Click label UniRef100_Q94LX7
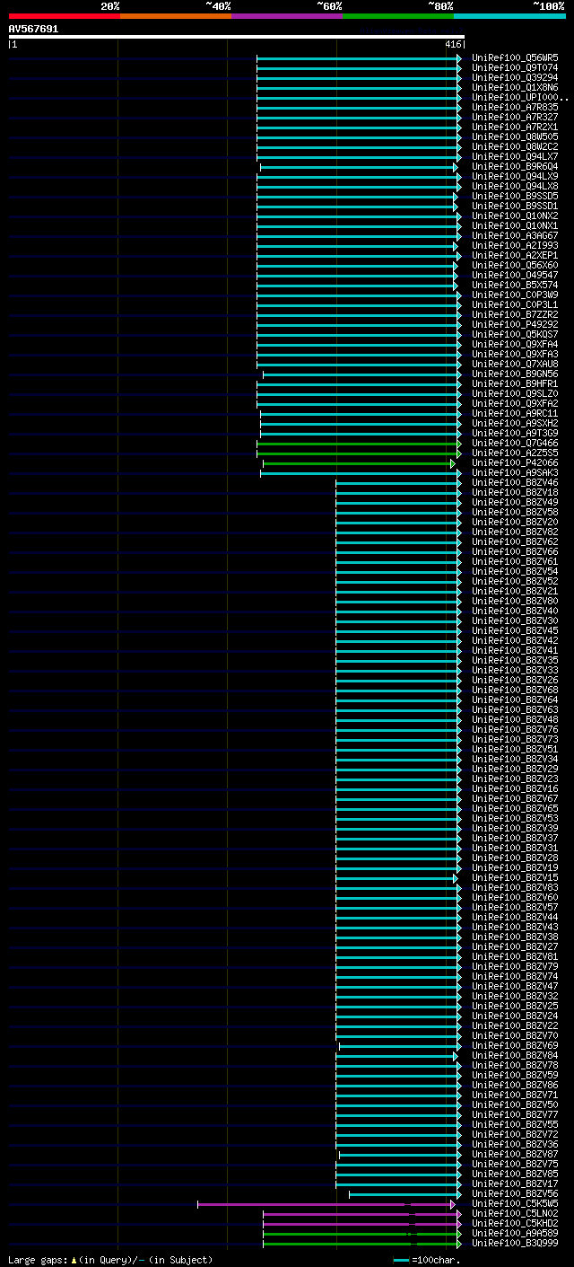The height and width of the screenshot is (1267, 574). pyautogui.click(x=515, y=156)
